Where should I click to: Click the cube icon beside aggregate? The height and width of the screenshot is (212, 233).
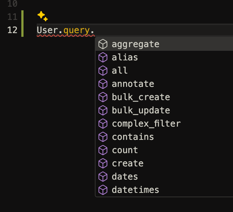click(103, 44)
